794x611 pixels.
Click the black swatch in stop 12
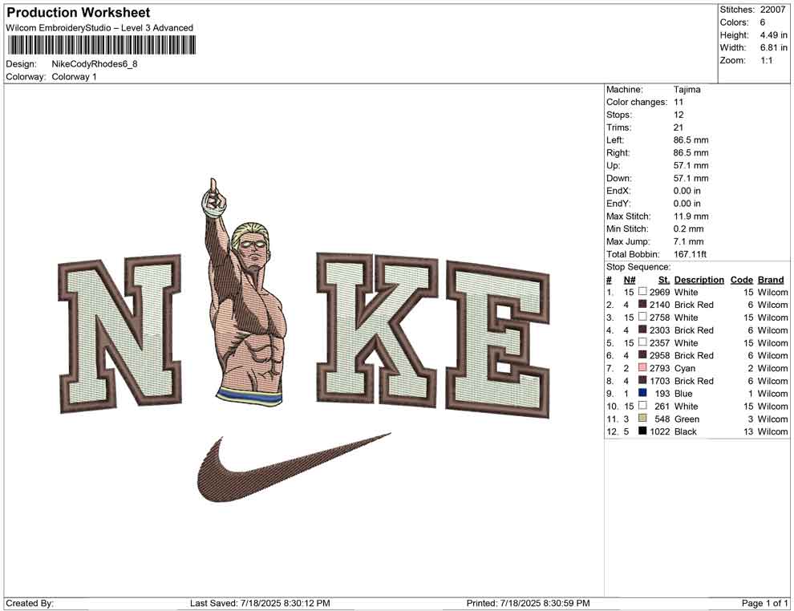click(x=642, y=431)
